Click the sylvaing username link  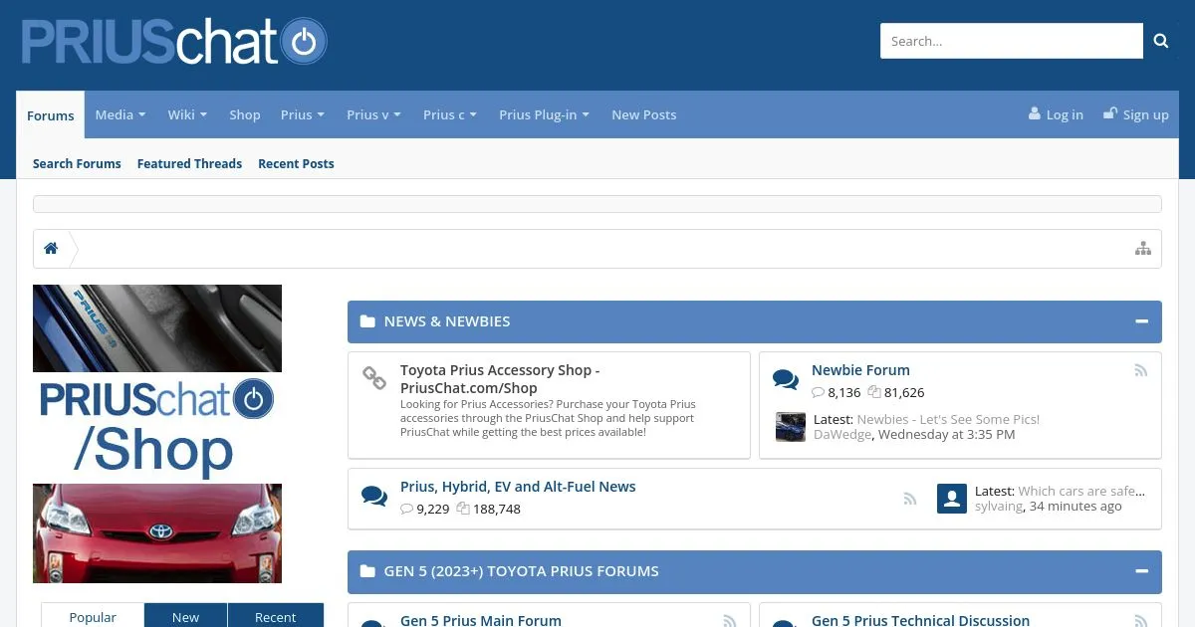(x=999, y=506)
